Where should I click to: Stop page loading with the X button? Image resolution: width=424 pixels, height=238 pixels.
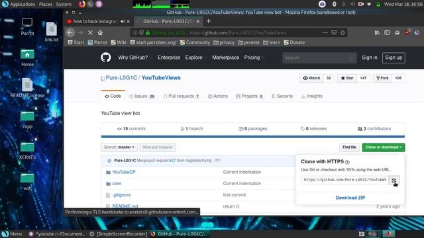coord(90,32)
